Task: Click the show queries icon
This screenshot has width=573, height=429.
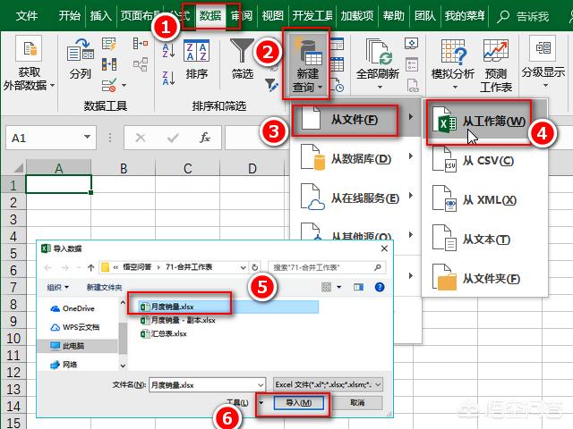Action: (337, 44)
